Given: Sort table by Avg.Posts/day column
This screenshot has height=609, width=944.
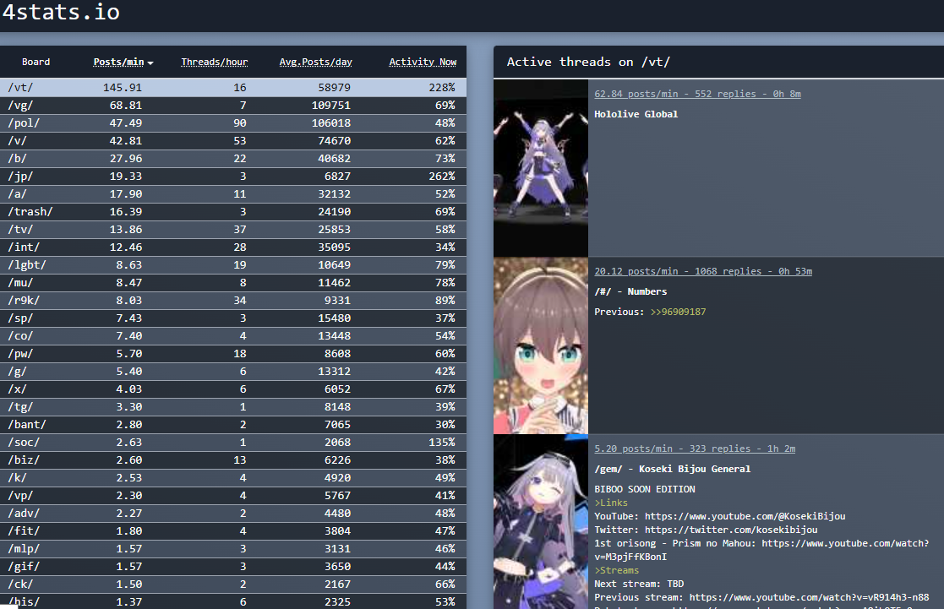Looking at the screenshot, I should tap(315, 62).
